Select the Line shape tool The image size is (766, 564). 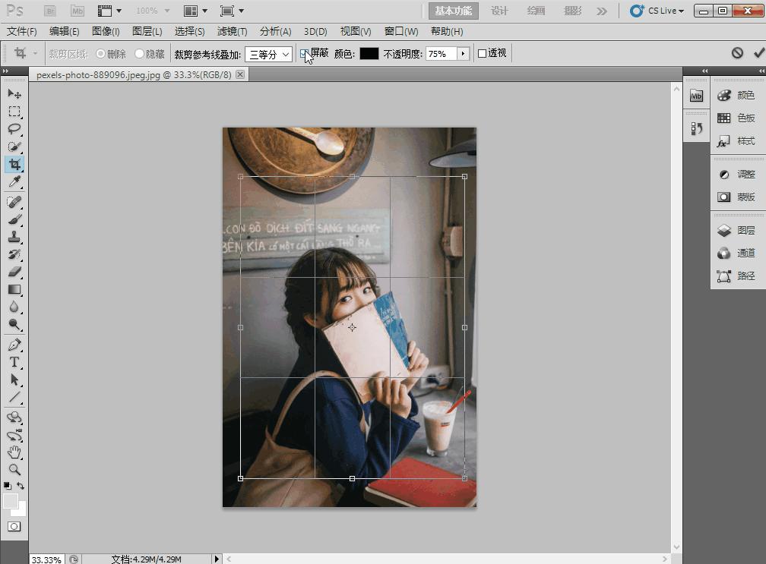14,397
